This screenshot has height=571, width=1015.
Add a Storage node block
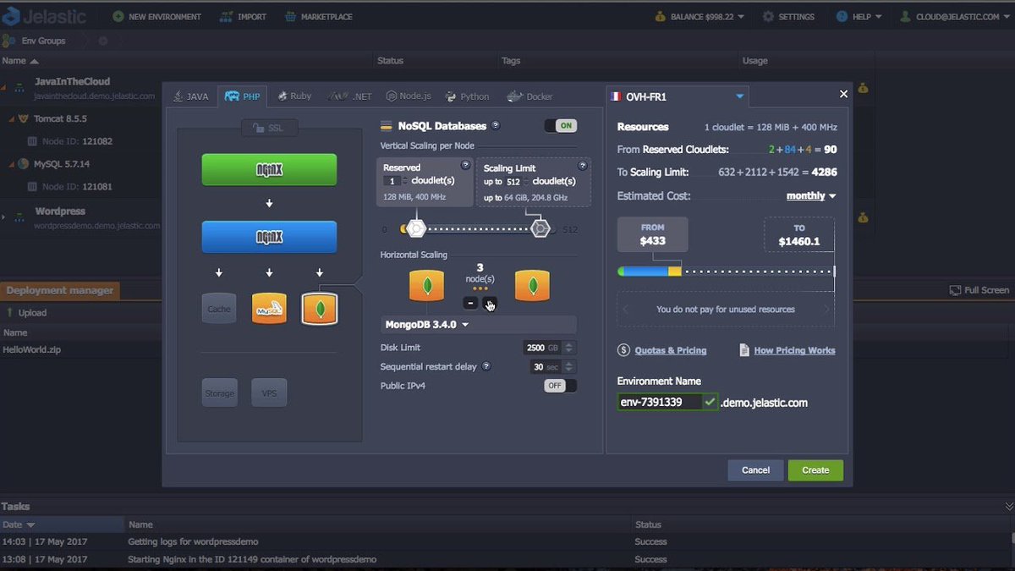tap(219, 393)
